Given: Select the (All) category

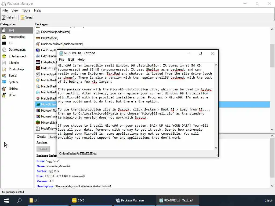Looking at the screenshot, I should click(x=16, y=30).
